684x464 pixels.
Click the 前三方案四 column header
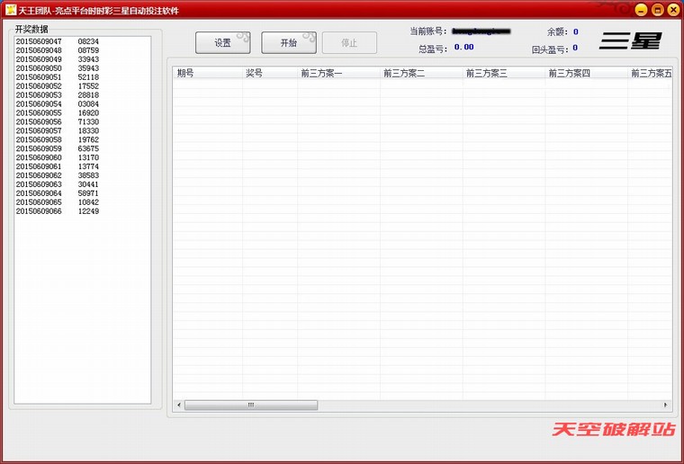pos(586,73)
